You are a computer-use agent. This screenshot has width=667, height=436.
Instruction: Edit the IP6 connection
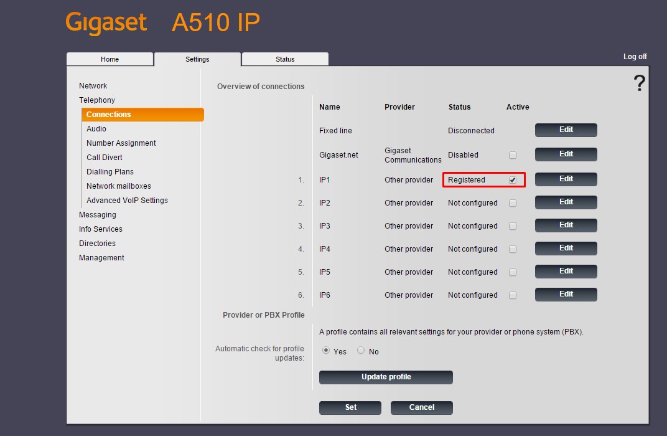(x=566, y=294)
